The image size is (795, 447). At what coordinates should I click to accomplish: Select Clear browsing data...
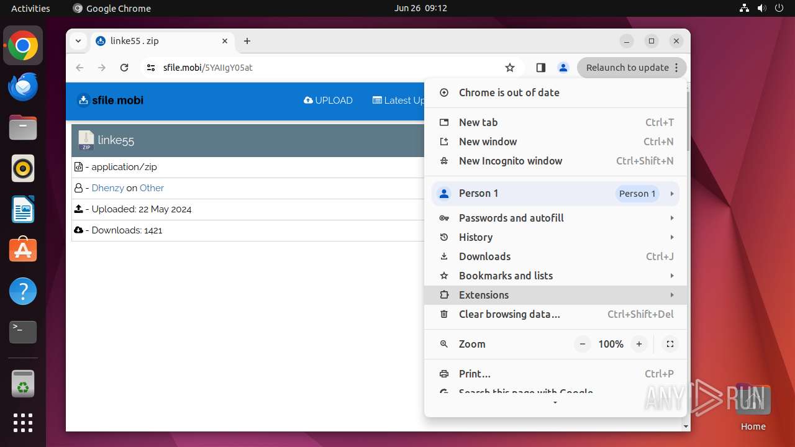(556, 314)
